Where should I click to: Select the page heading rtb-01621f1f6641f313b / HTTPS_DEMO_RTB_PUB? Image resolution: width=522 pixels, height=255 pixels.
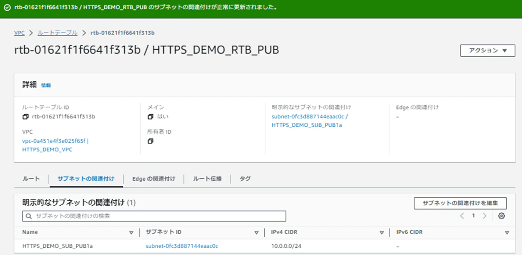coord(147,50)
